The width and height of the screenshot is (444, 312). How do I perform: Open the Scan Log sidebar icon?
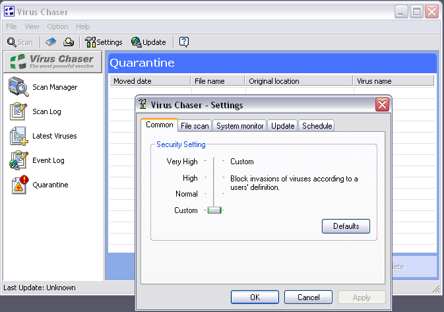(18, 111)
